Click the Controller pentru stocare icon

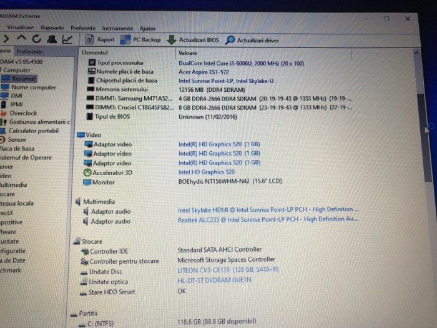[x=84, y=261]
